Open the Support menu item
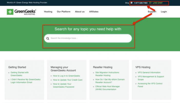The width and height of the screenshot is (180, 103). [x=152, y=12]
